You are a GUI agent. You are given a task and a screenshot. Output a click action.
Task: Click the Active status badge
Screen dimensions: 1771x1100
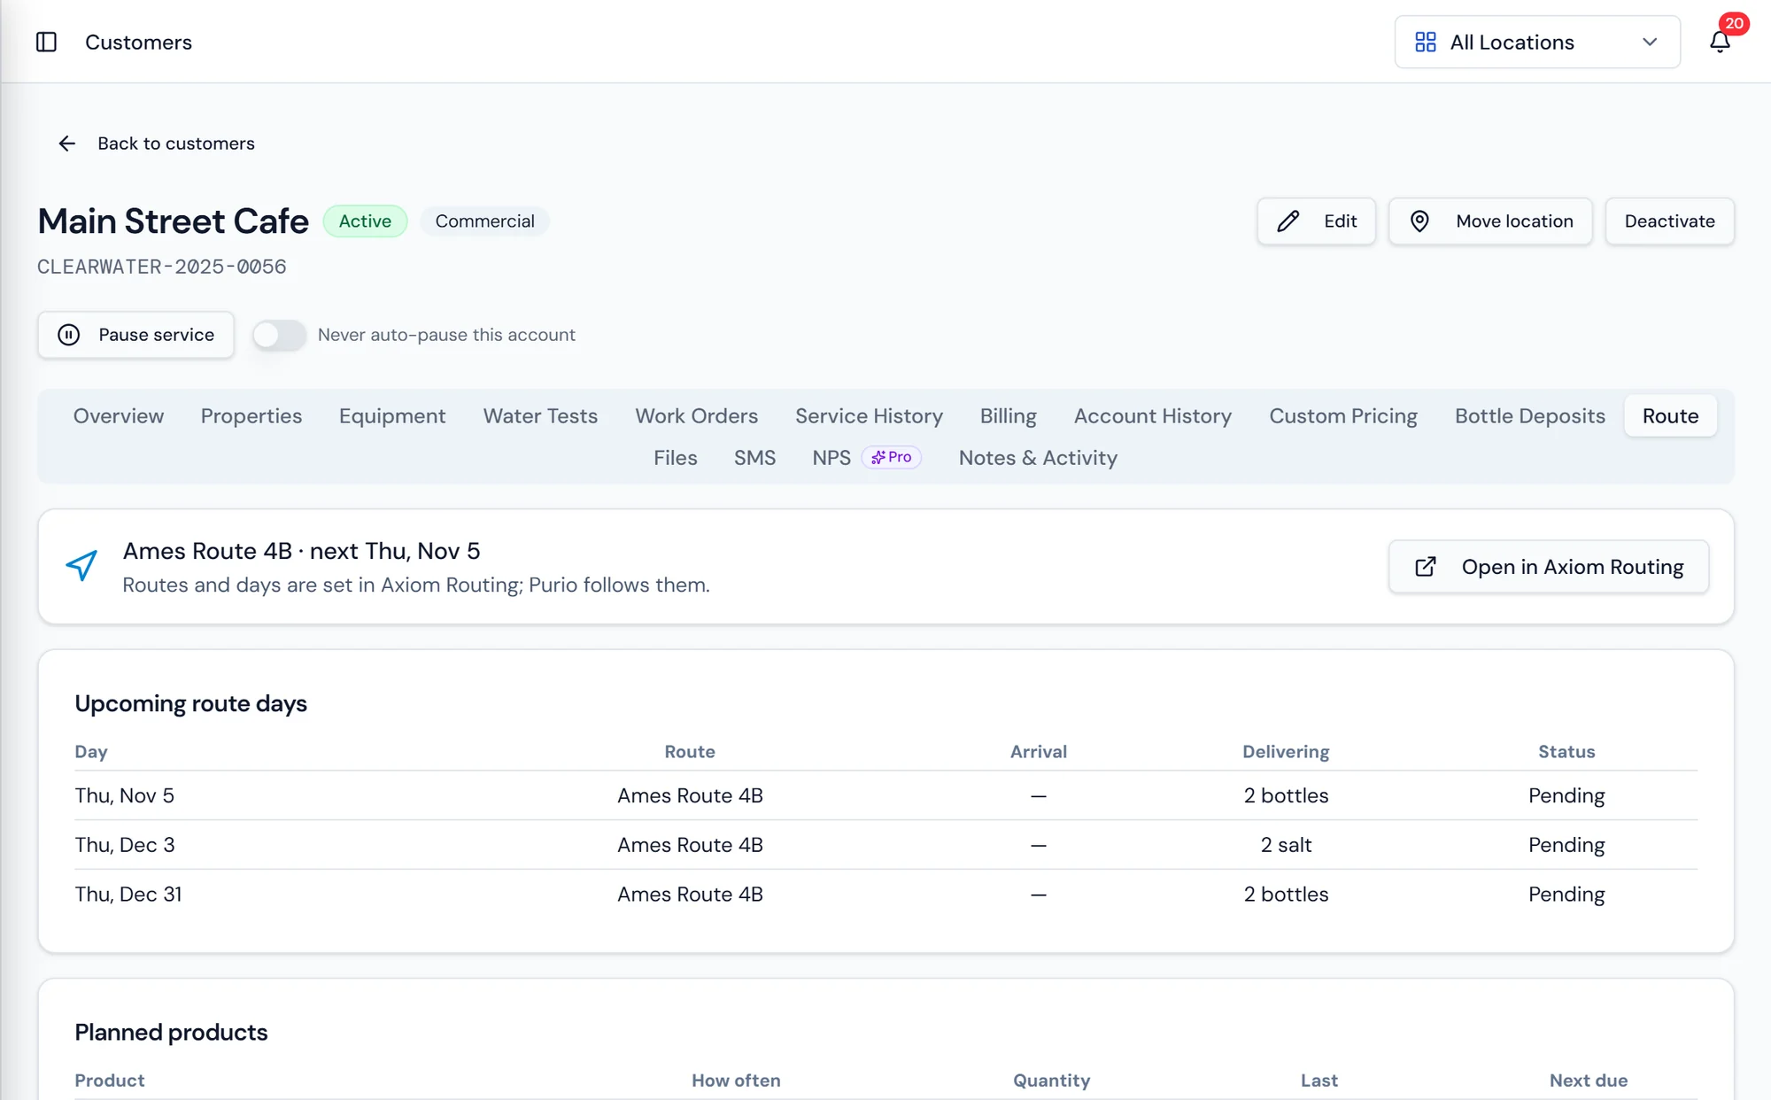pyautogui.click(x=365, y=221)
